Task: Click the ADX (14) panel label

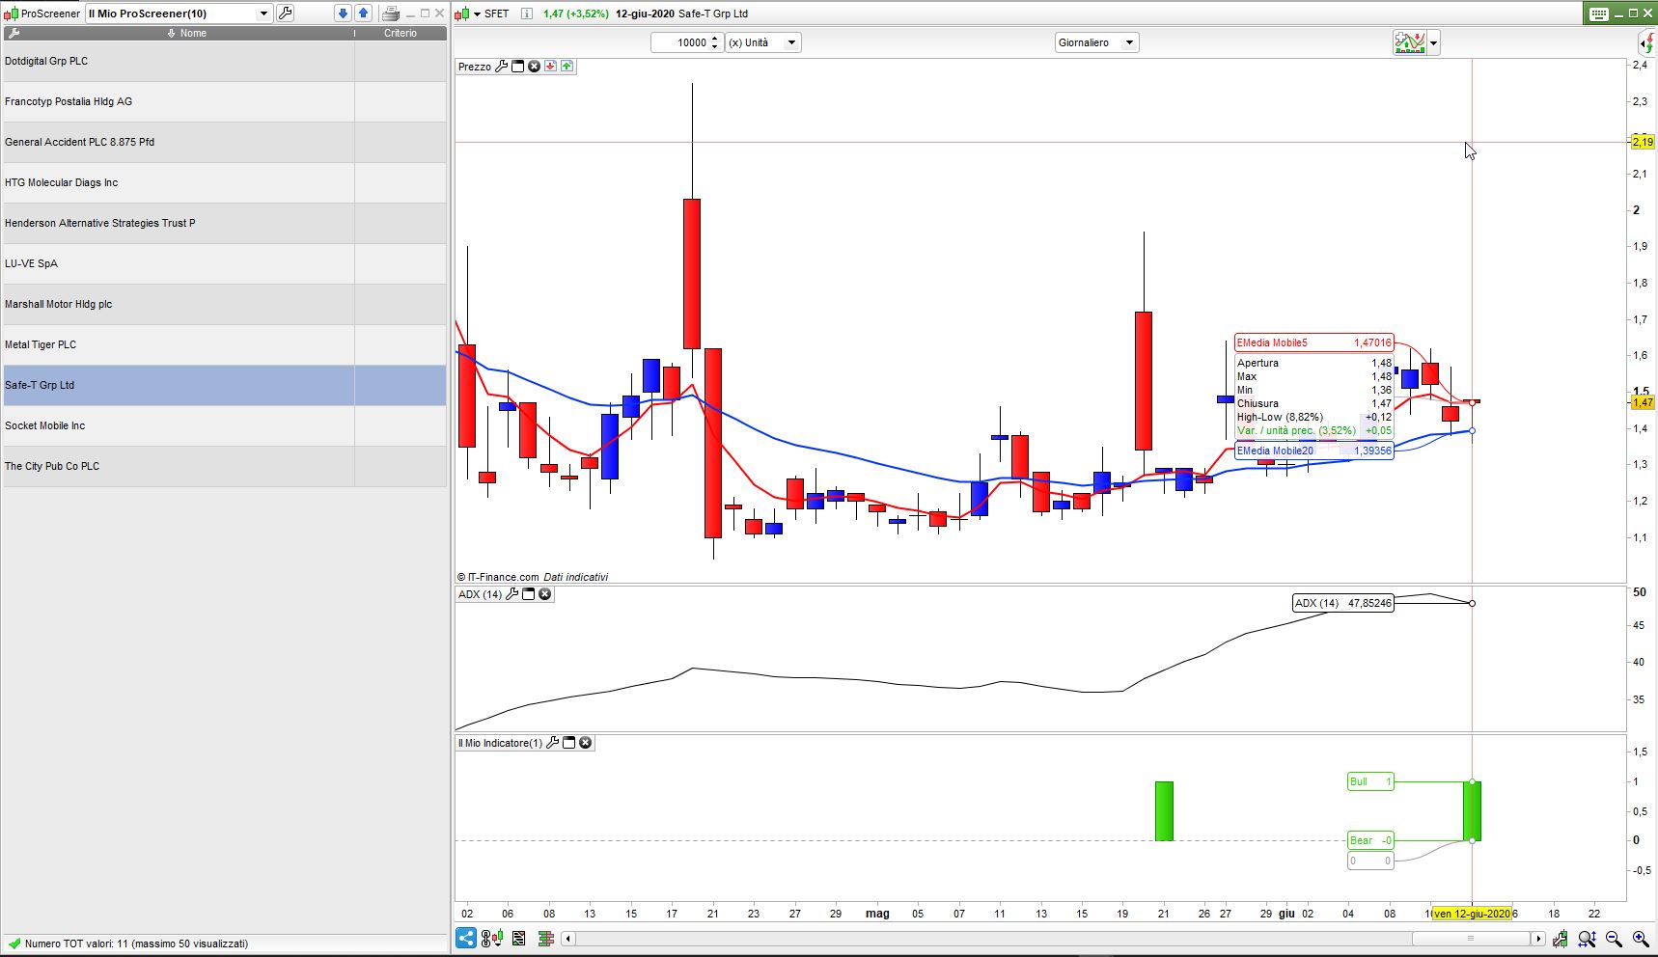Action: pyautogui.click(x=480, y=594)
